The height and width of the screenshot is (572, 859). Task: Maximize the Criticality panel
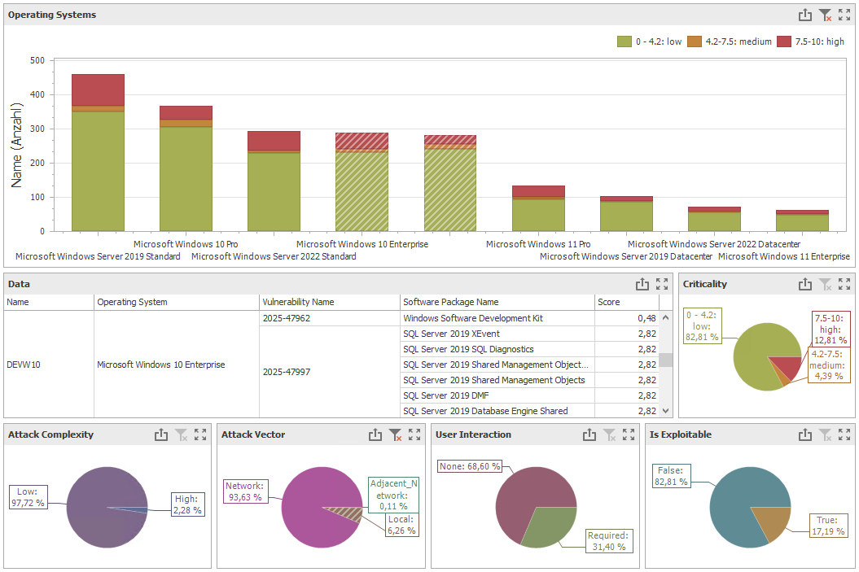pyautogui.click(x=844, y=284)
